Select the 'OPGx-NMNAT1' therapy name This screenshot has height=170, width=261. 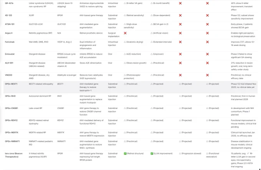point(12,141)
